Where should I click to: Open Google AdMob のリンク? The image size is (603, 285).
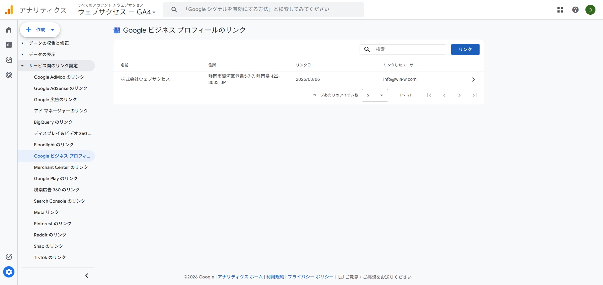(59, 77)
